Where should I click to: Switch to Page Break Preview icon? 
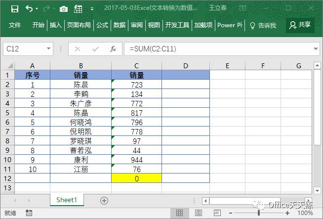point(217,213)
